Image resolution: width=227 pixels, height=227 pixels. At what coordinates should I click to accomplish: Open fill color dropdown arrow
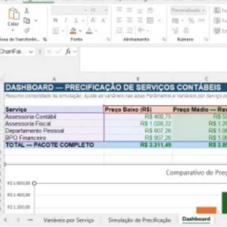click(x=80, y=31)
